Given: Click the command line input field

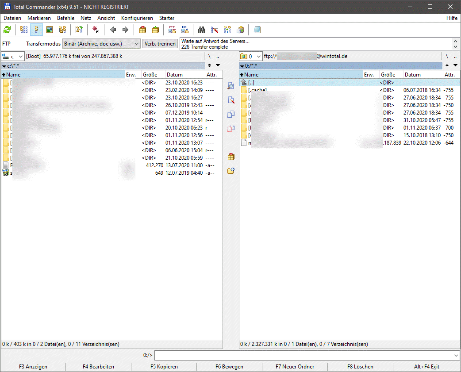Looking at the screenshot, I should (303, 355).
